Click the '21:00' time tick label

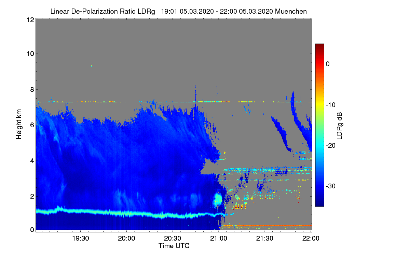219,238
